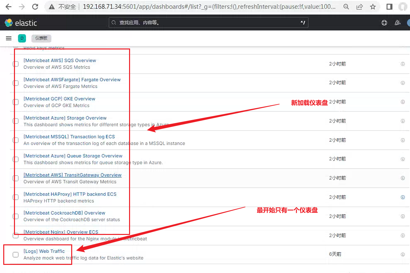
Task: Open the hamburger navigation menu
Action: [9, 38]
